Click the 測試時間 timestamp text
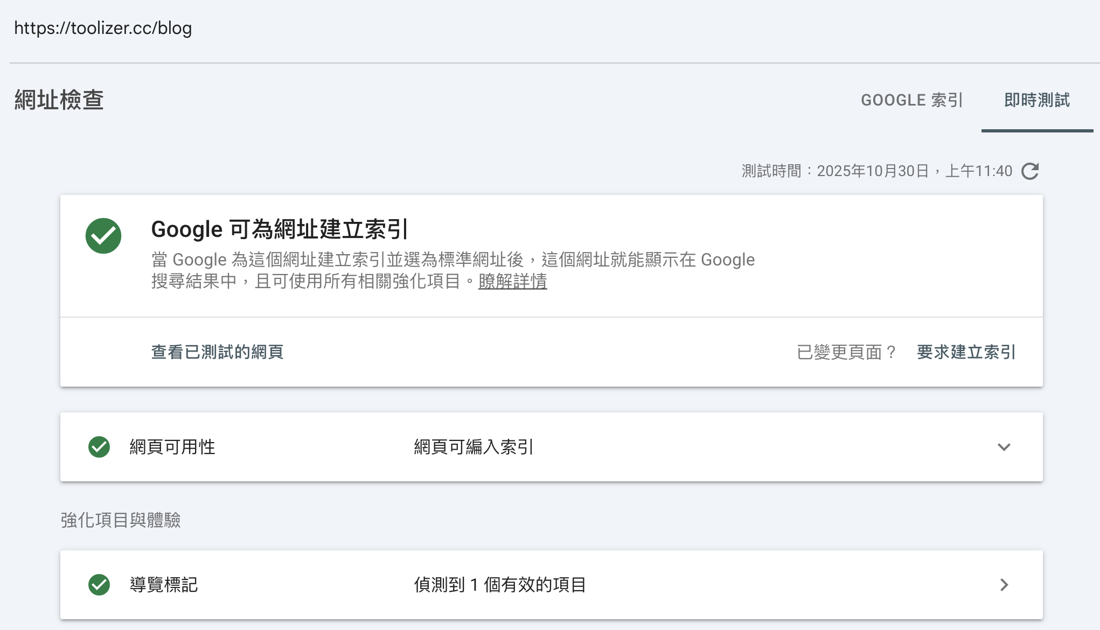Screen dimensions: 1100x630 875,170
